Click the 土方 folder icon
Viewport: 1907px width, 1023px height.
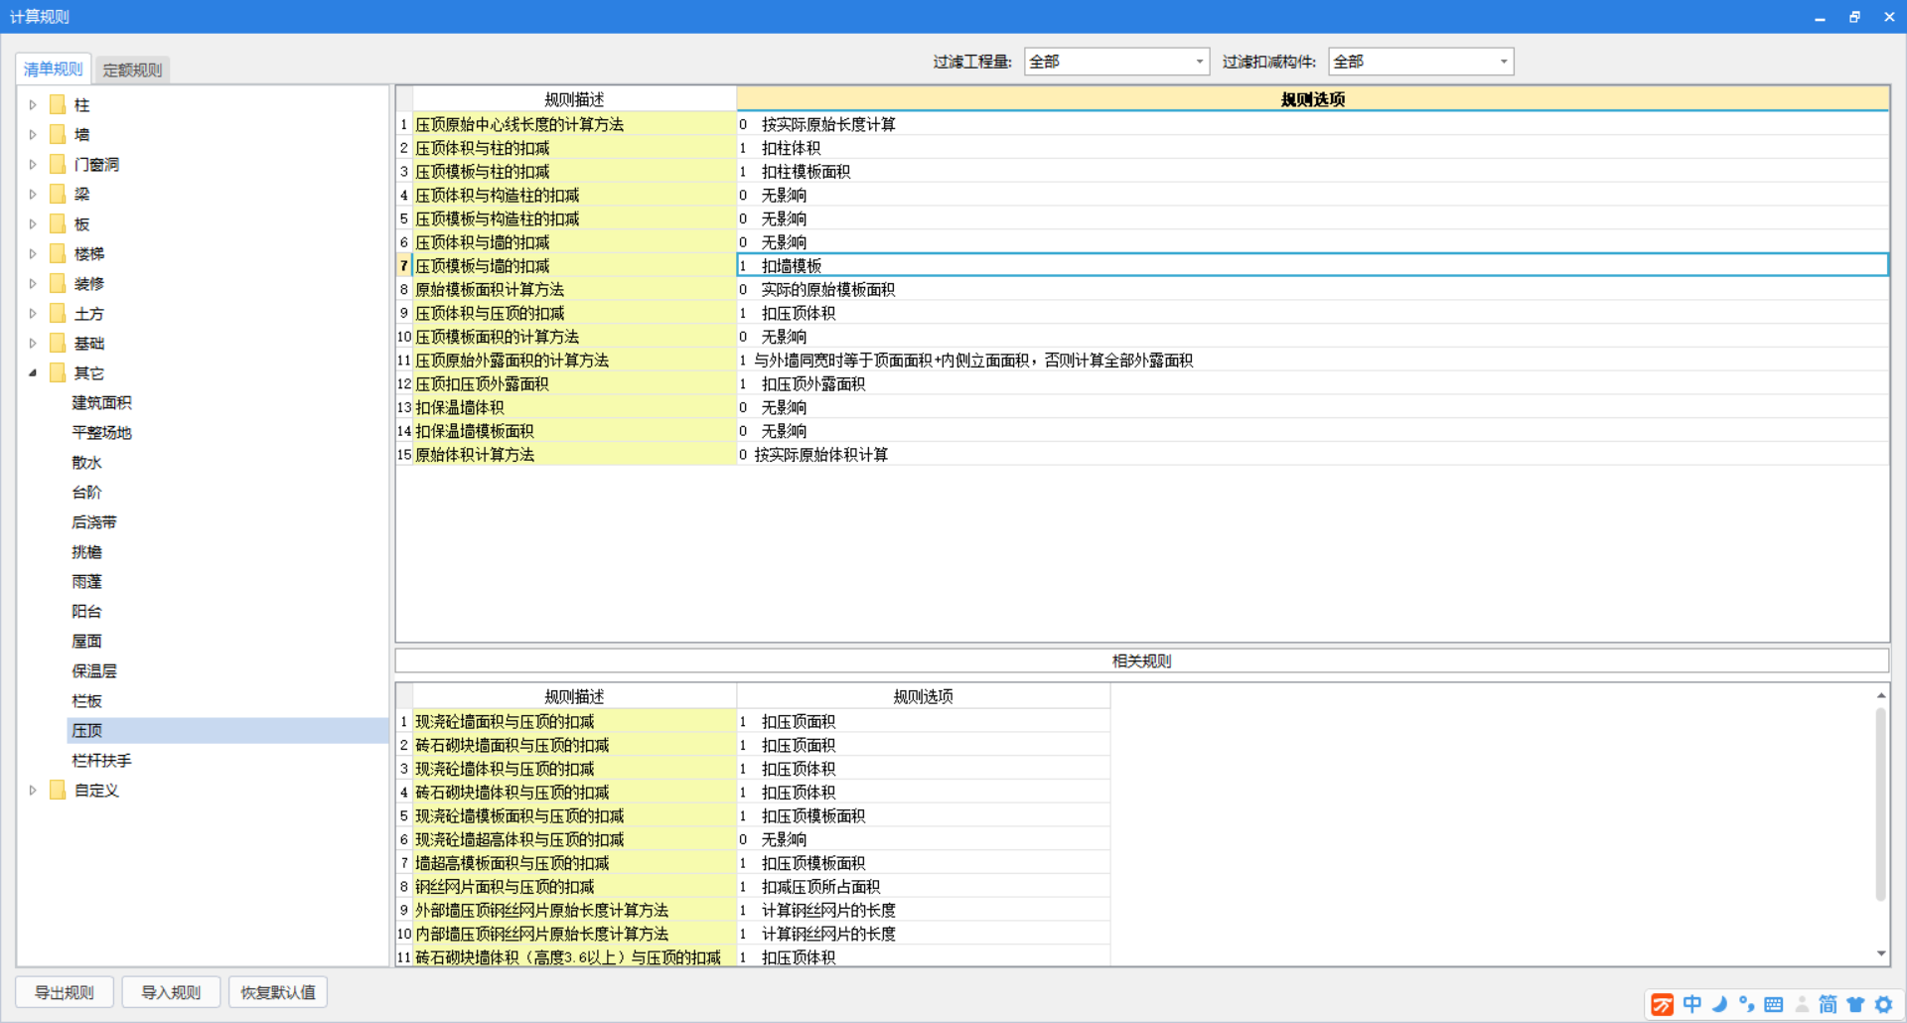58,314
